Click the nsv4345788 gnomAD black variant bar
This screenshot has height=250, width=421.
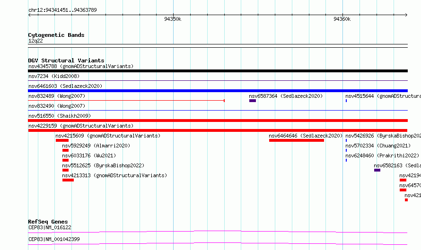(218, 71)
